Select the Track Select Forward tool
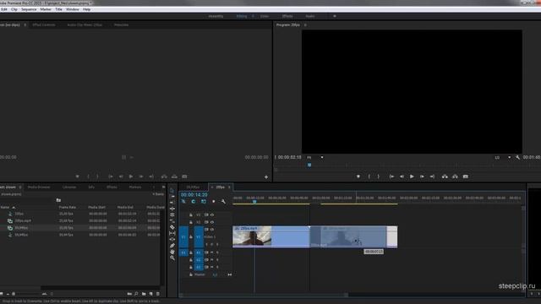The image size is (541, 304). click(x=172, y=197)
